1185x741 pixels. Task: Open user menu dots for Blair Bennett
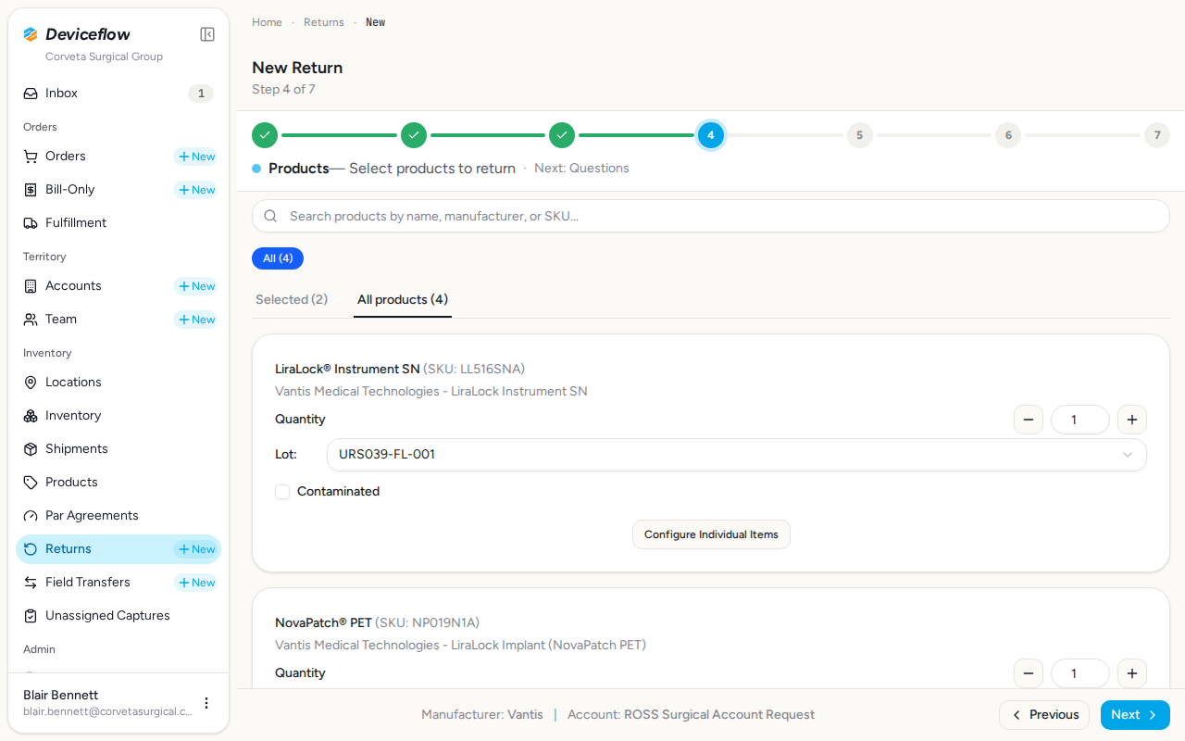pyautogui.click(x=206, y=703)
